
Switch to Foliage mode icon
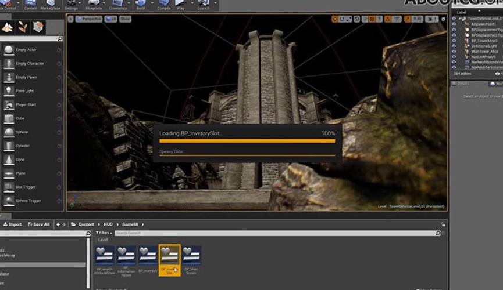[x=23, y=27]
